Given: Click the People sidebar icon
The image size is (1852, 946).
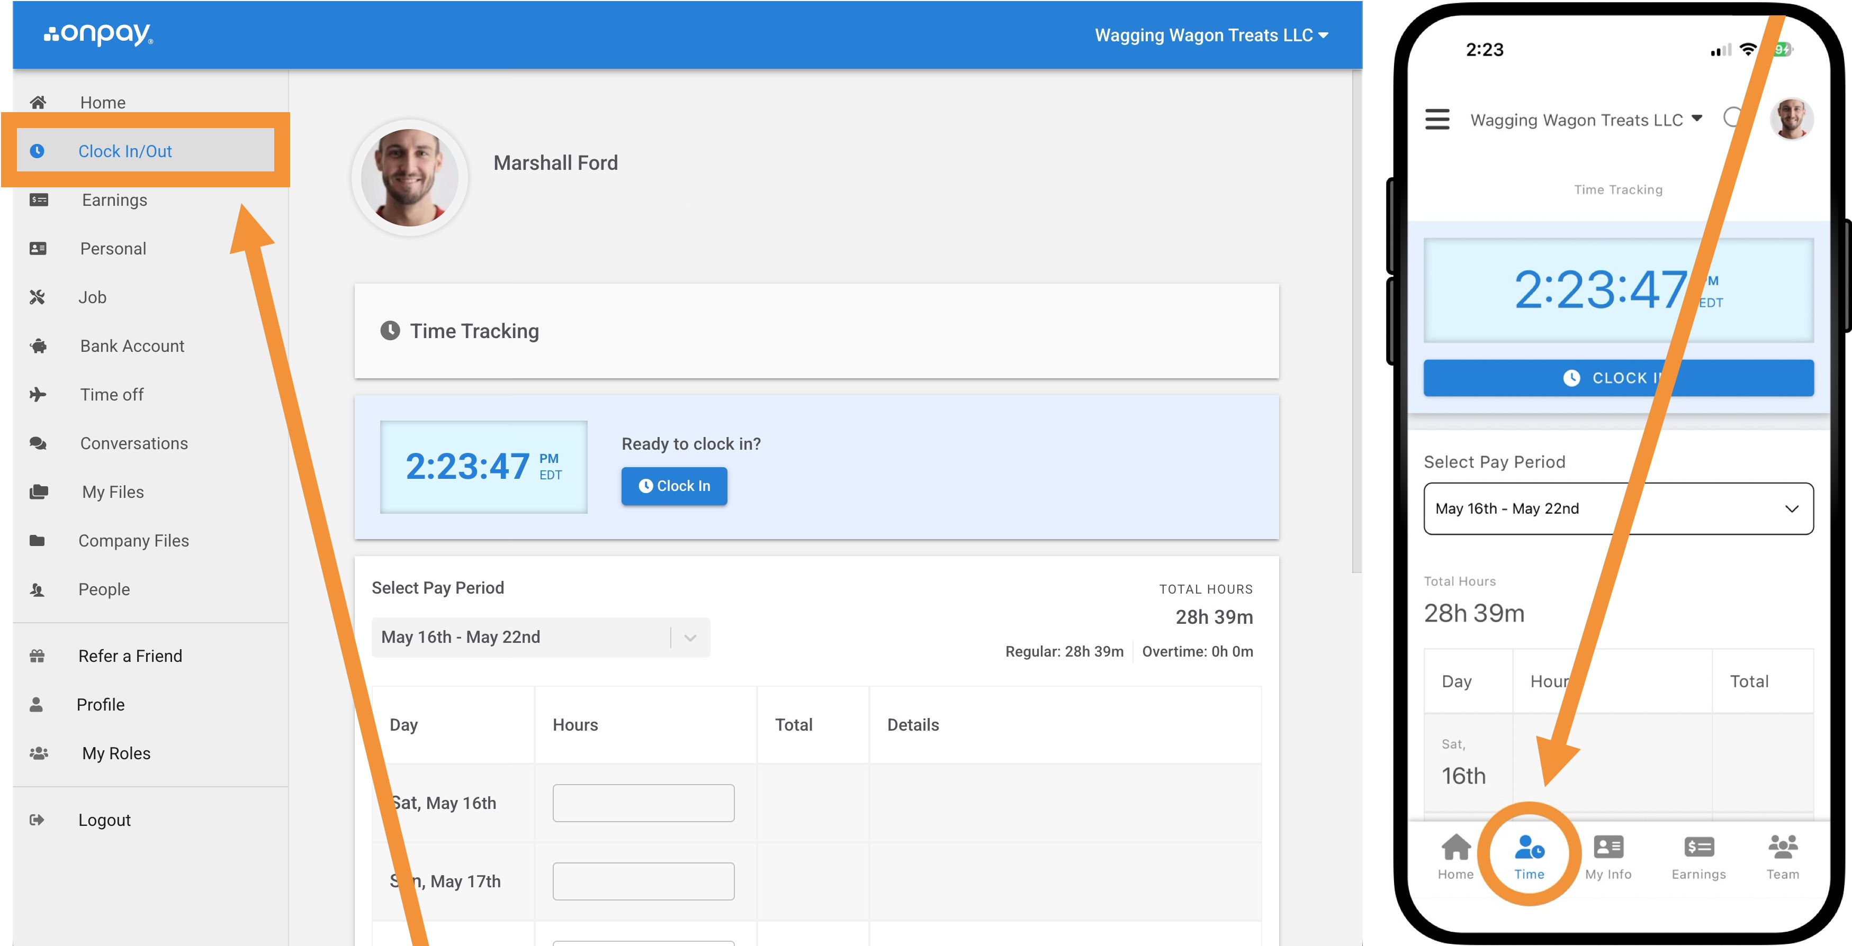Looking at the screenshot, I should [x=38, y=590].
